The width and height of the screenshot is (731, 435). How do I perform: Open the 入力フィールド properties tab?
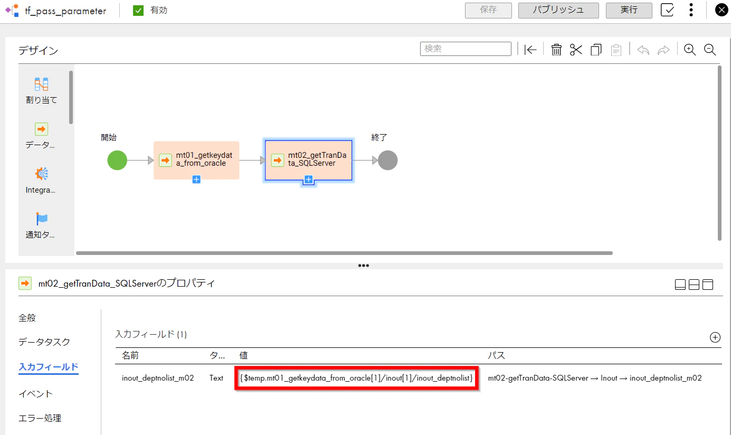click(x=49, y=367)
